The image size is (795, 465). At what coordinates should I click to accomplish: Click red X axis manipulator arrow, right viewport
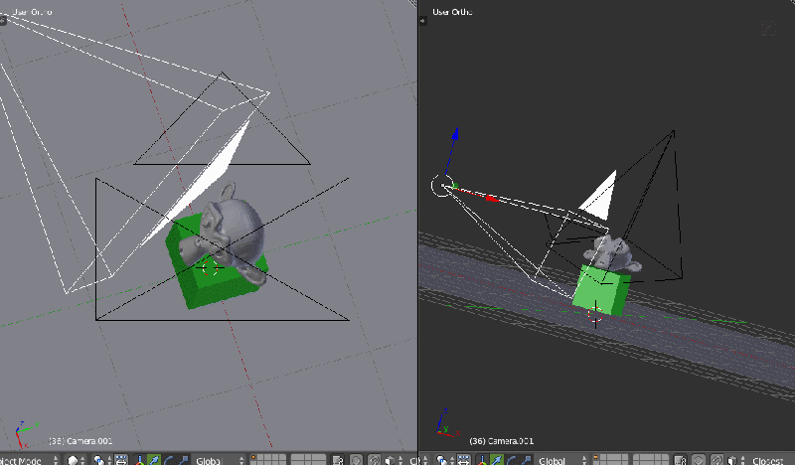point(492,199)
